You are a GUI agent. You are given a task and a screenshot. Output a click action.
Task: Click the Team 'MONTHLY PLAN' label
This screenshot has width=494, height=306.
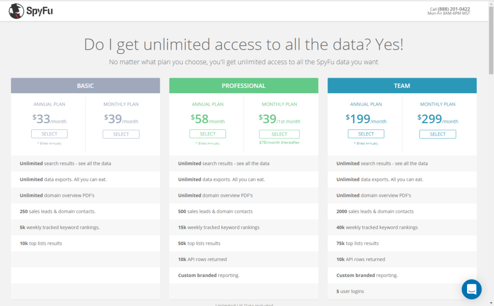pos(438,104)
